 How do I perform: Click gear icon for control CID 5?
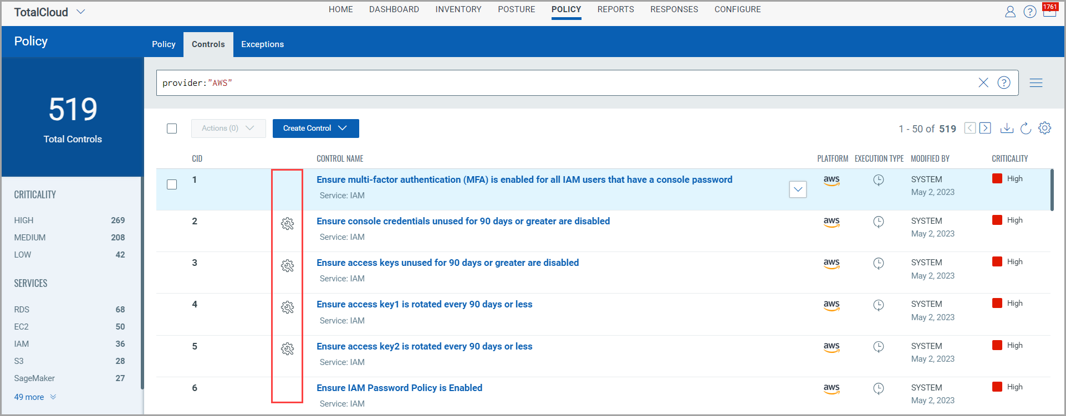click(x=287, y=349)
